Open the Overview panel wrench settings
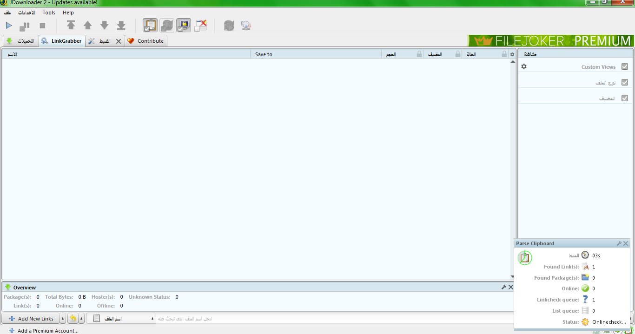Screen dimensions: 635x334 [x=503, y=287]
